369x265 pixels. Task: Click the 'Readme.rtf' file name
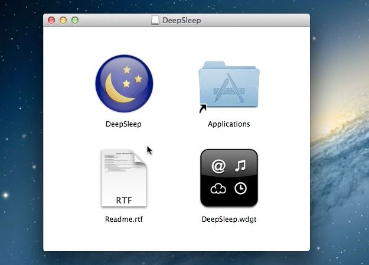pos(124,219)
